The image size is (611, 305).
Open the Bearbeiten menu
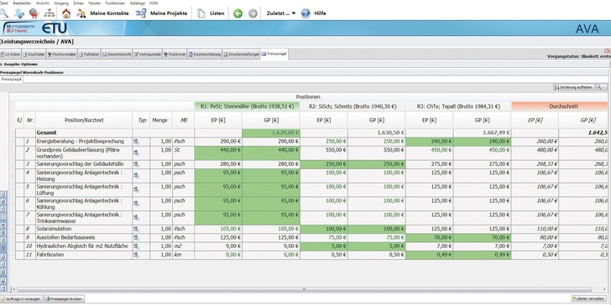[x=22, y=3]
